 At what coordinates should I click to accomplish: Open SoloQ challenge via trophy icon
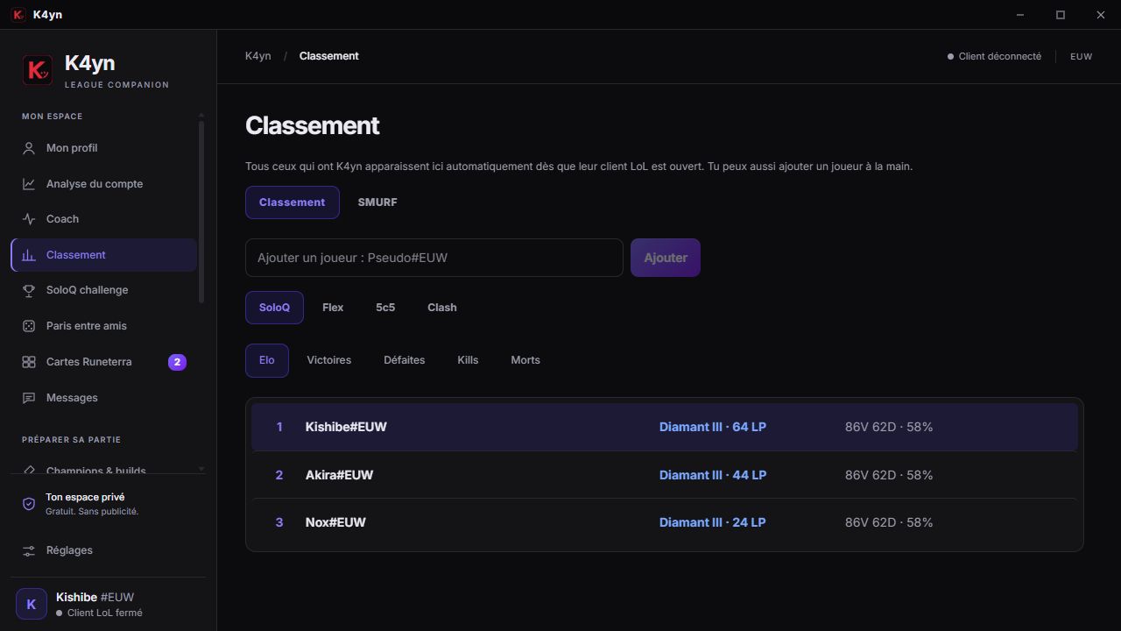pyautogui.click(x=29, y=290)
